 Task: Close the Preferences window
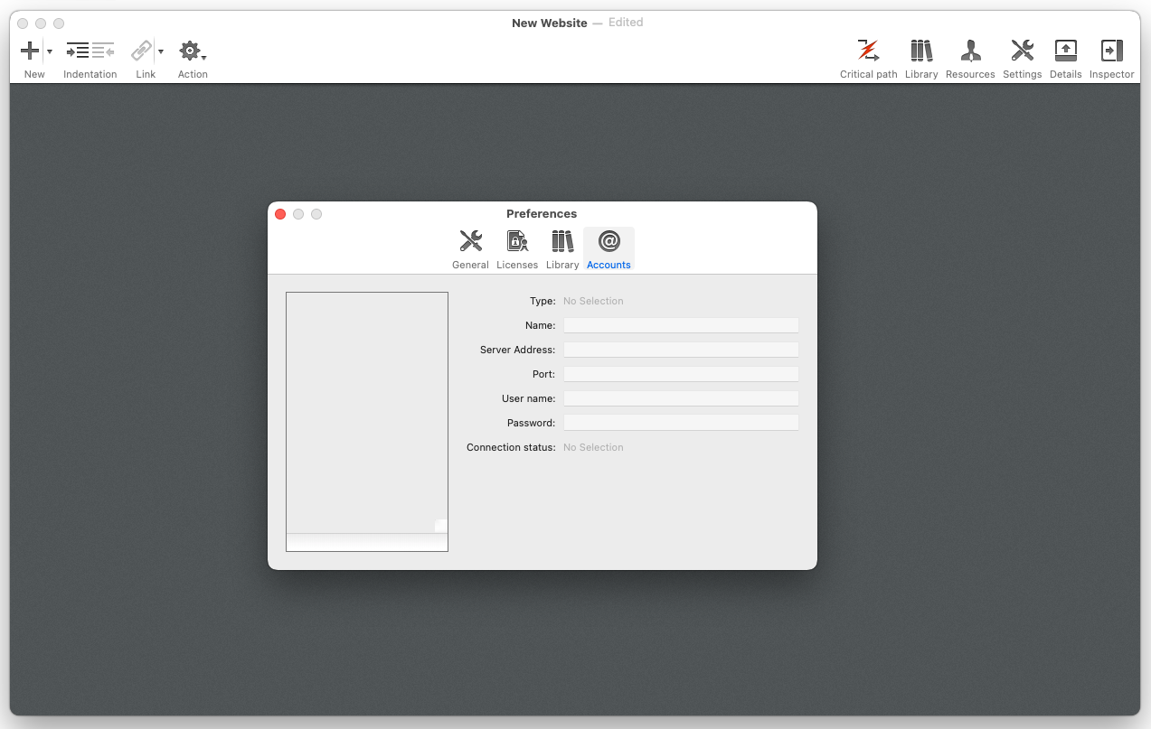pos(280,214)
